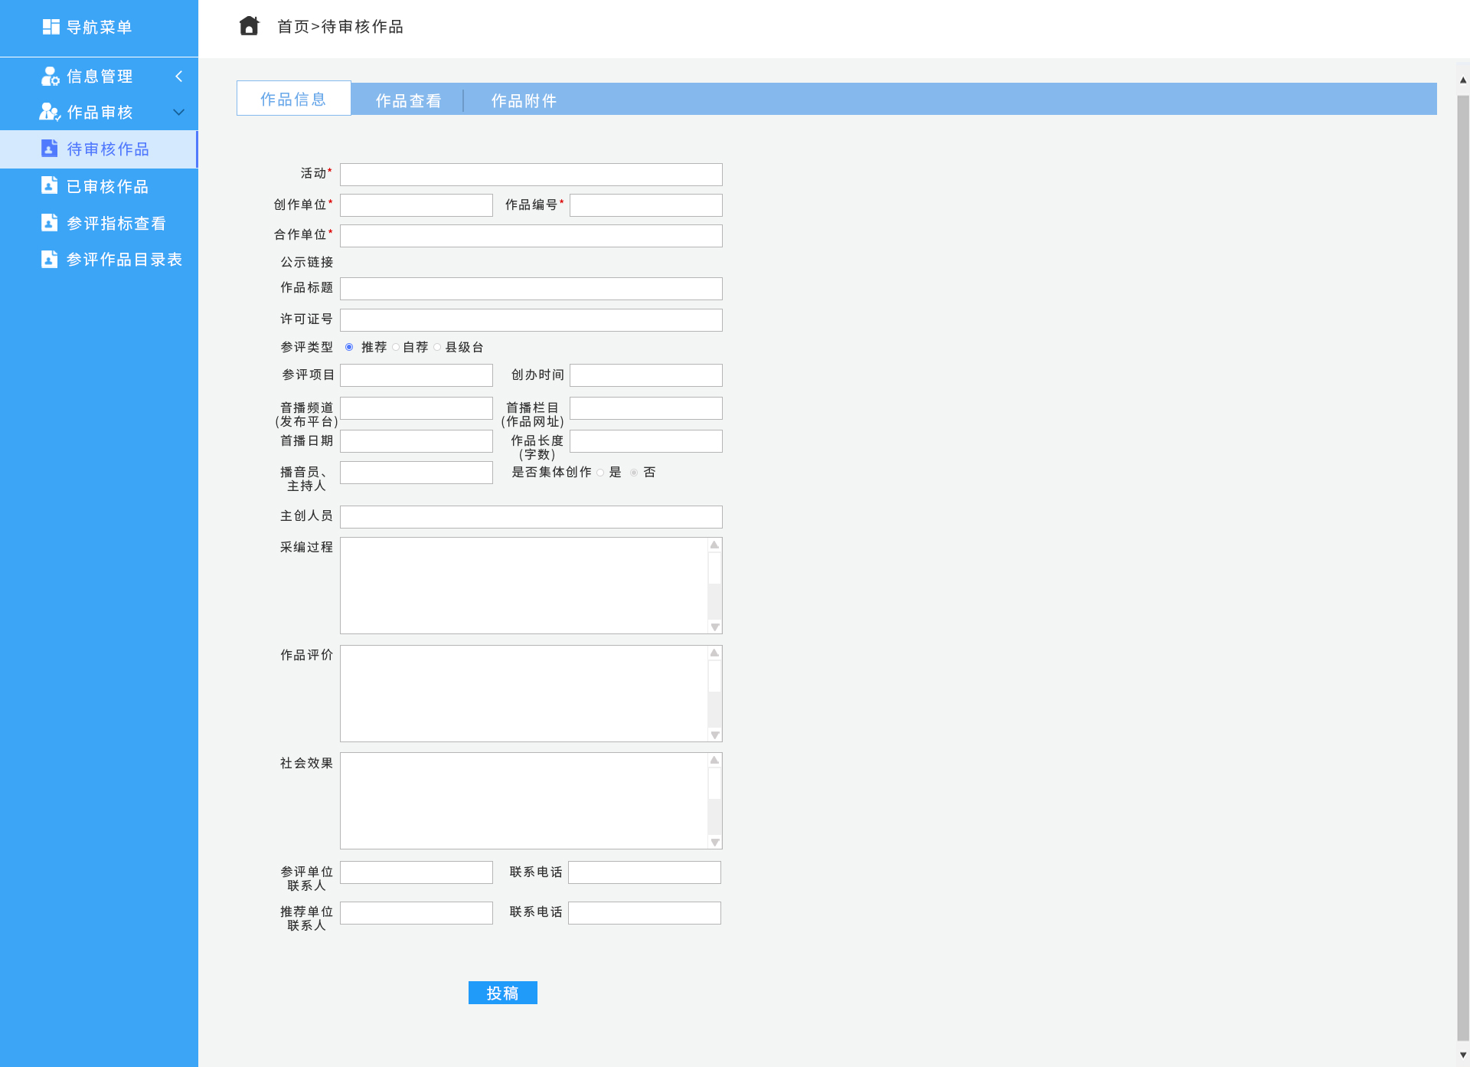Click the 待审核作品 document icon
This screenshot has height=1067, width=1470.
50,149
